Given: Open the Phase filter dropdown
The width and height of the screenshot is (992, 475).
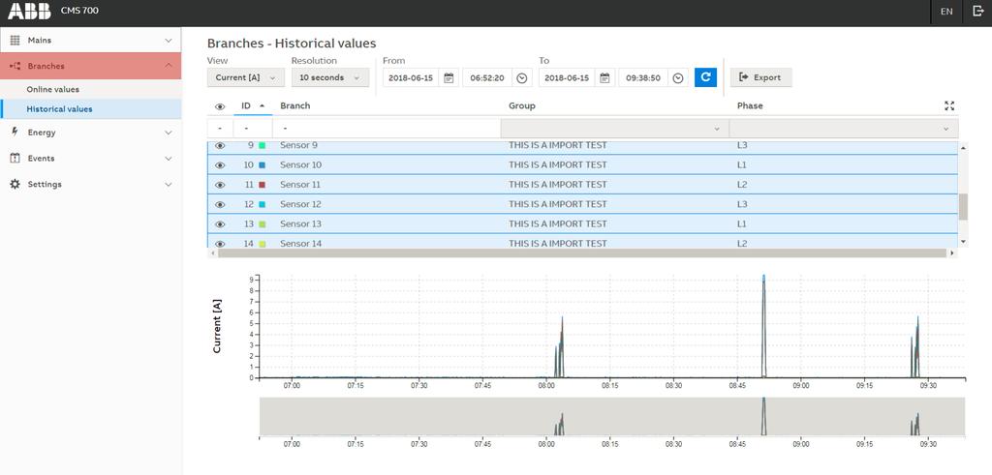Looking at the screenshot, I should point(844,129).
